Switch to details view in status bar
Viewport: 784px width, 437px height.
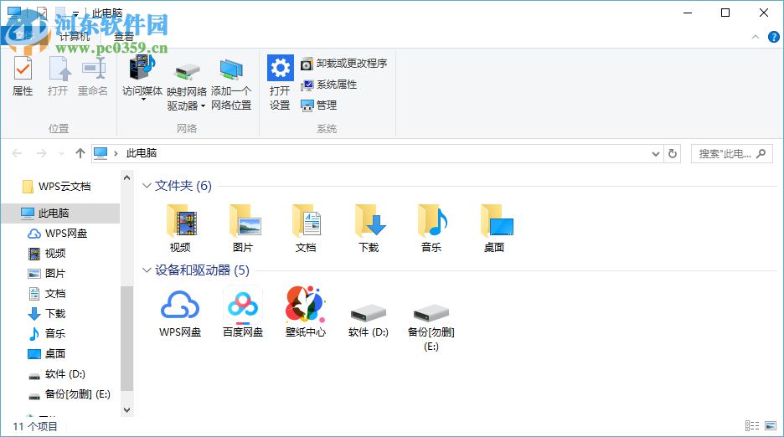752,426
